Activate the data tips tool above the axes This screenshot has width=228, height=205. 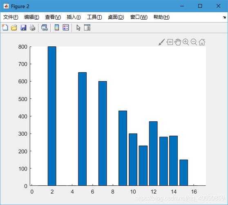tap(170, 42)
